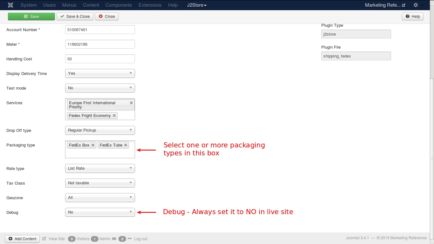Image resolution: width=434 pixels, height=244 pixels.
Task: Open the Components menu
Action: [x=119, y=5]
